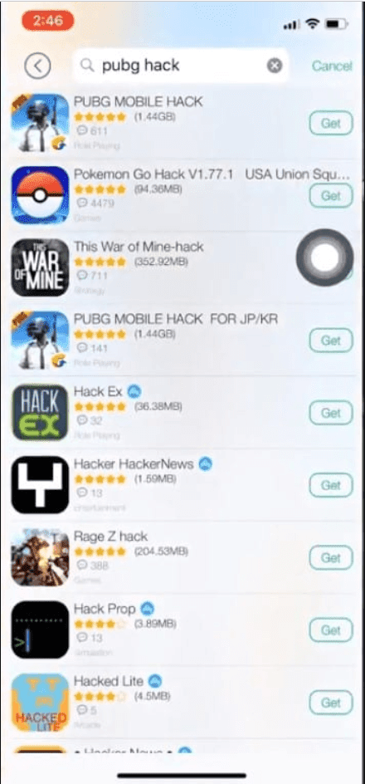The width and height of the screenshot is (365, 784).
Task: Get Pokemon Go Hack V1.77.1
Action: click(x=331, y=195)
